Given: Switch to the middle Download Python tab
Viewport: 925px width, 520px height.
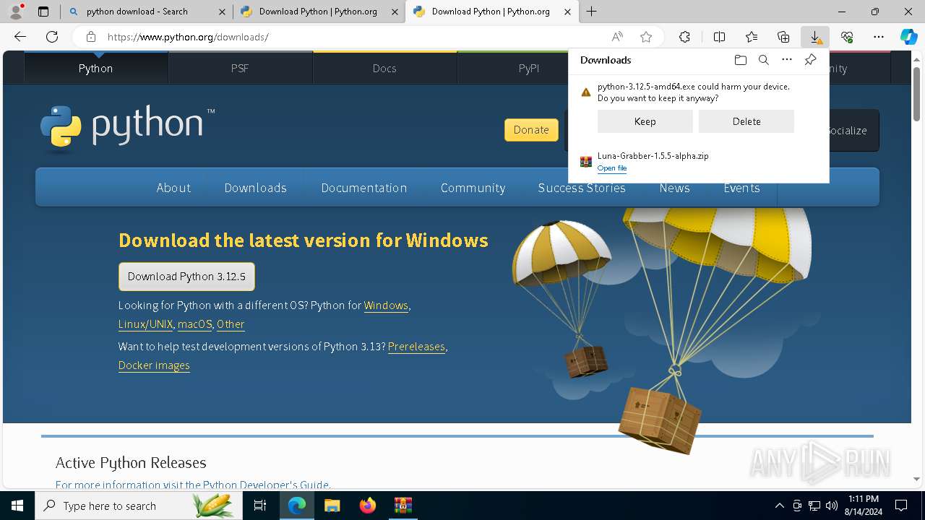Looking at the screenshot, I should (318, 12).
